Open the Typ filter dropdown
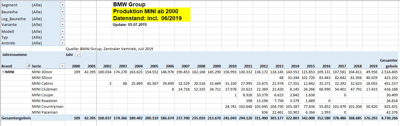The height and width of the screenshot is (126, 400). pyautogui.click(x=62, y=37)
